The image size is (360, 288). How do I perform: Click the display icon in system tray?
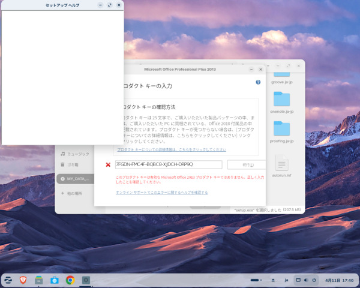coord(298,280)
